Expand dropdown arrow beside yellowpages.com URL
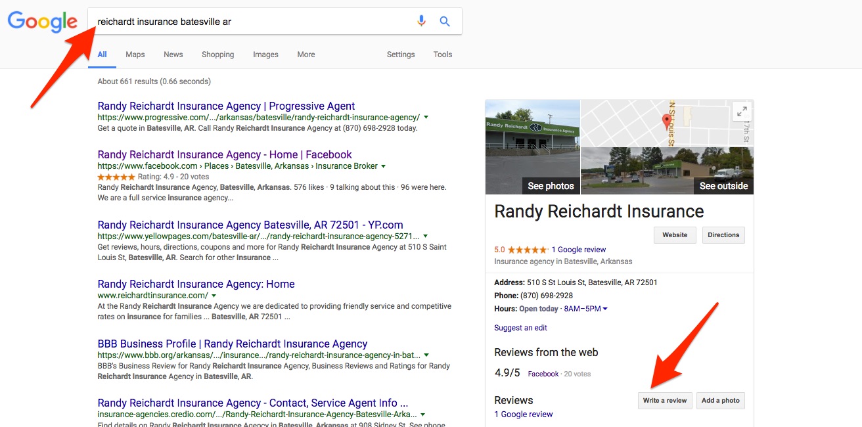This screenshot has height=427, width=862. tap(425, 236)
